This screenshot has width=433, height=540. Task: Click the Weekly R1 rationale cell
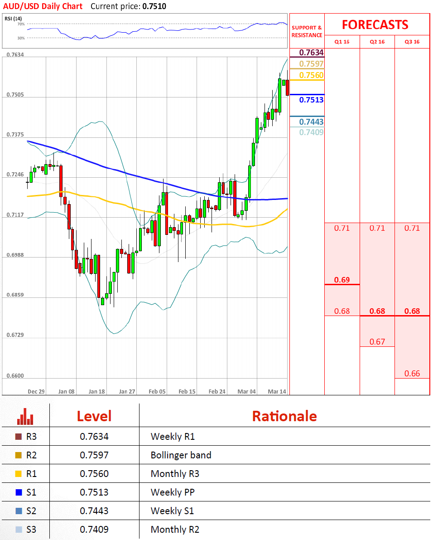coord(173,437)
